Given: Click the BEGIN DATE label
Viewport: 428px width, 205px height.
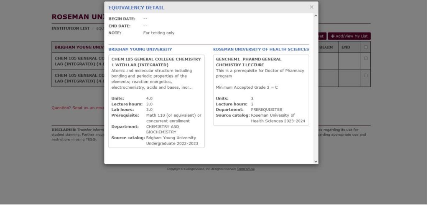Looking at the screenshot, I should (122, 19).
